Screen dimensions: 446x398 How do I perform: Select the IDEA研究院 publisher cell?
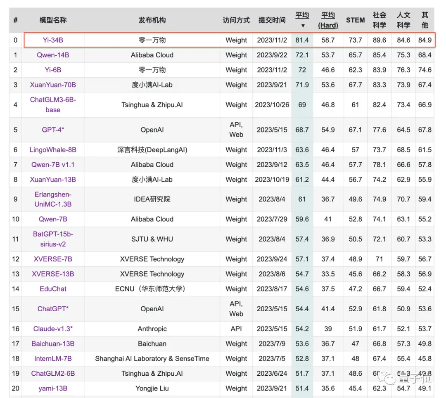tap(152, 199)
